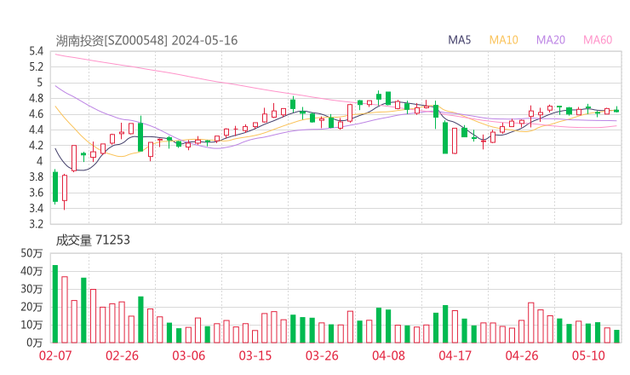
Task: Click the tallest green volume bar above 02-07
Action: click(55, 303)
